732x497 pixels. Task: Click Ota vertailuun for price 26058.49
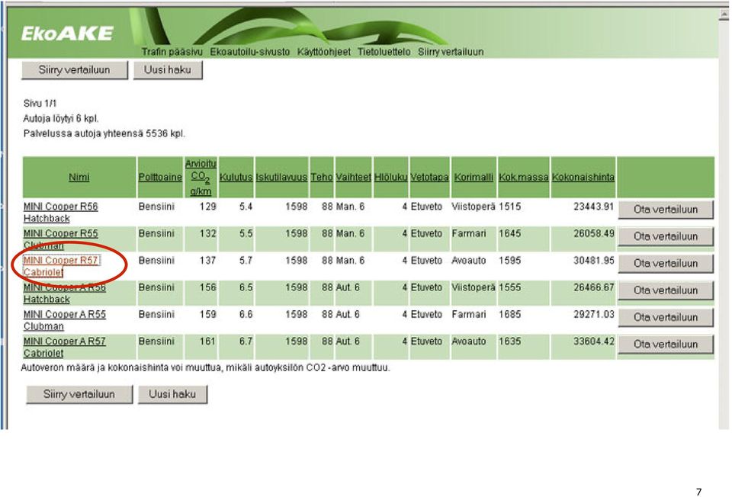pos(666,236)
